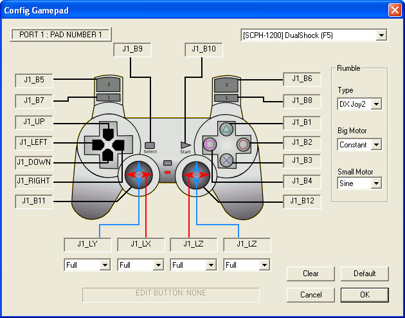Click the Start triangle on the gamepad image
The image size is (405, 318).
[x=186, y=145]
